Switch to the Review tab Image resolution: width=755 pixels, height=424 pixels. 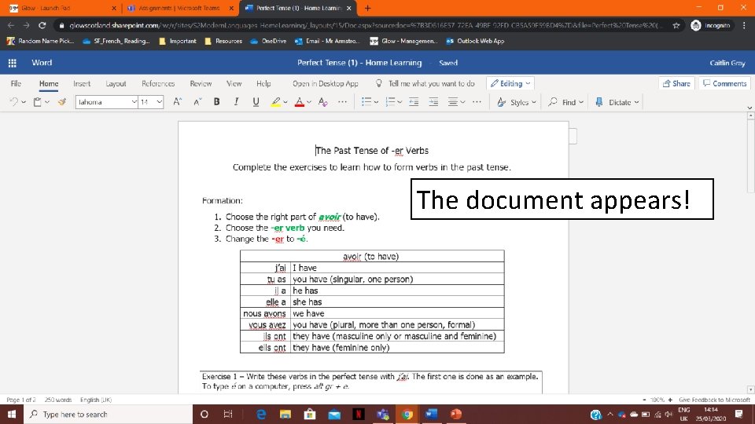[201, 84]
